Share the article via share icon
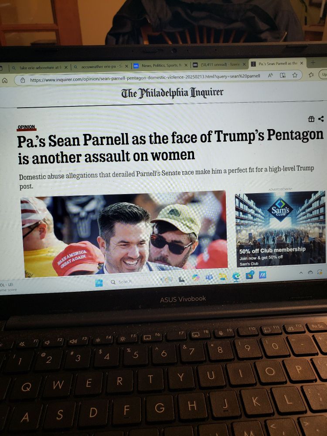Screen dimensions: 327x436 321,119
